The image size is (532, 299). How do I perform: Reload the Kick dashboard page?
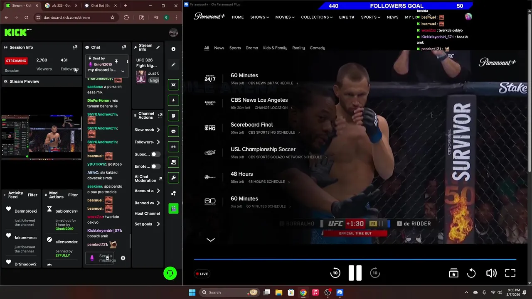[26, 17]
